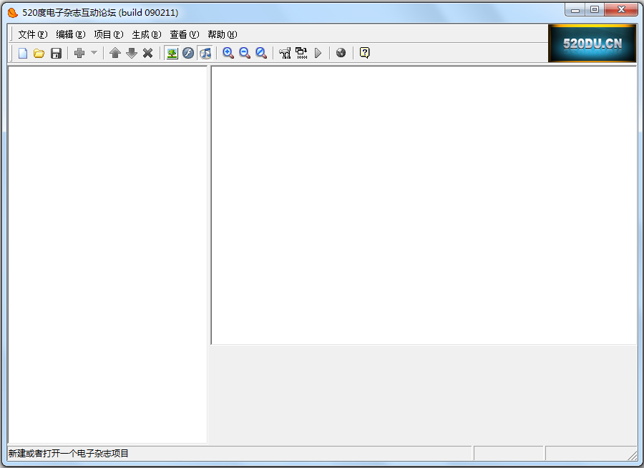Click the globe publish icon

tap(341, 52)
